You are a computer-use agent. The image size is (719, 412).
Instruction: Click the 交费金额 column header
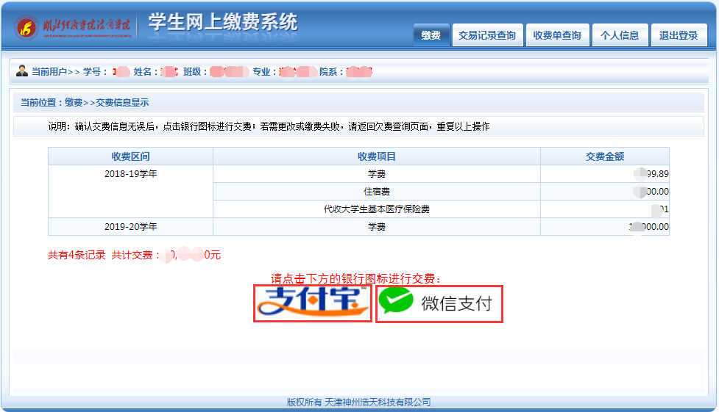pos(604,156)
